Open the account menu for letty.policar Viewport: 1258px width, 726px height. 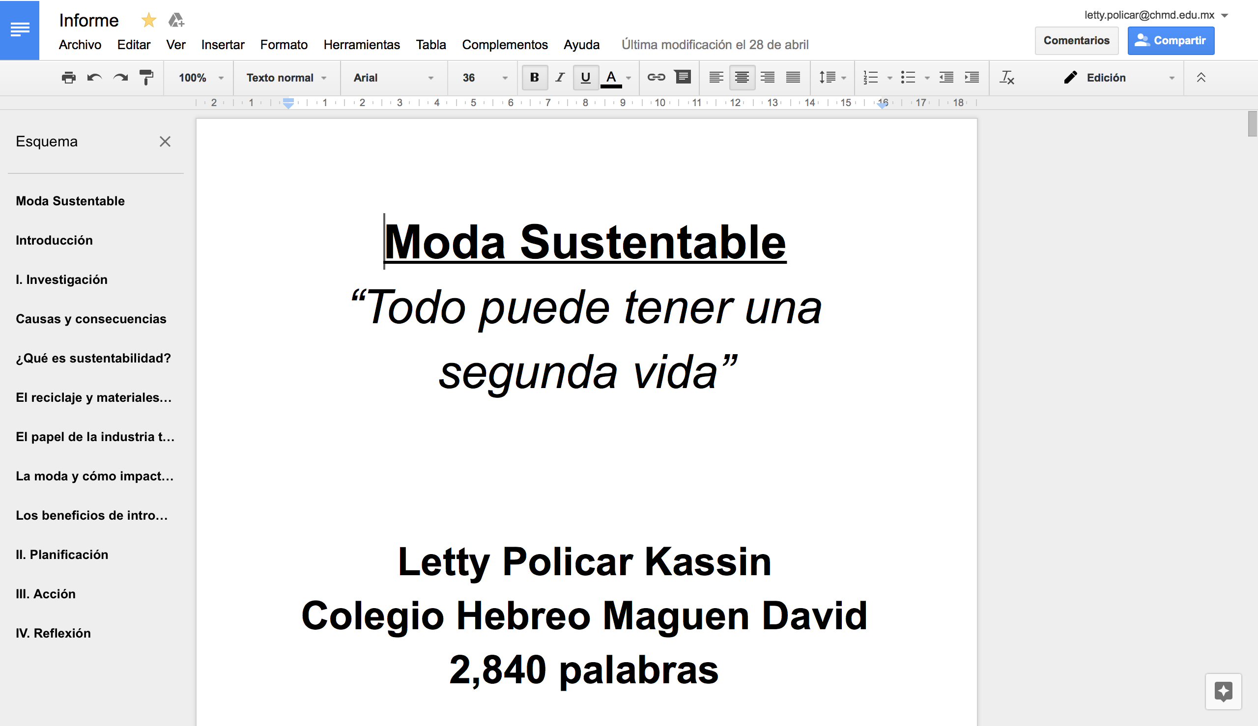pos(1156,15)
